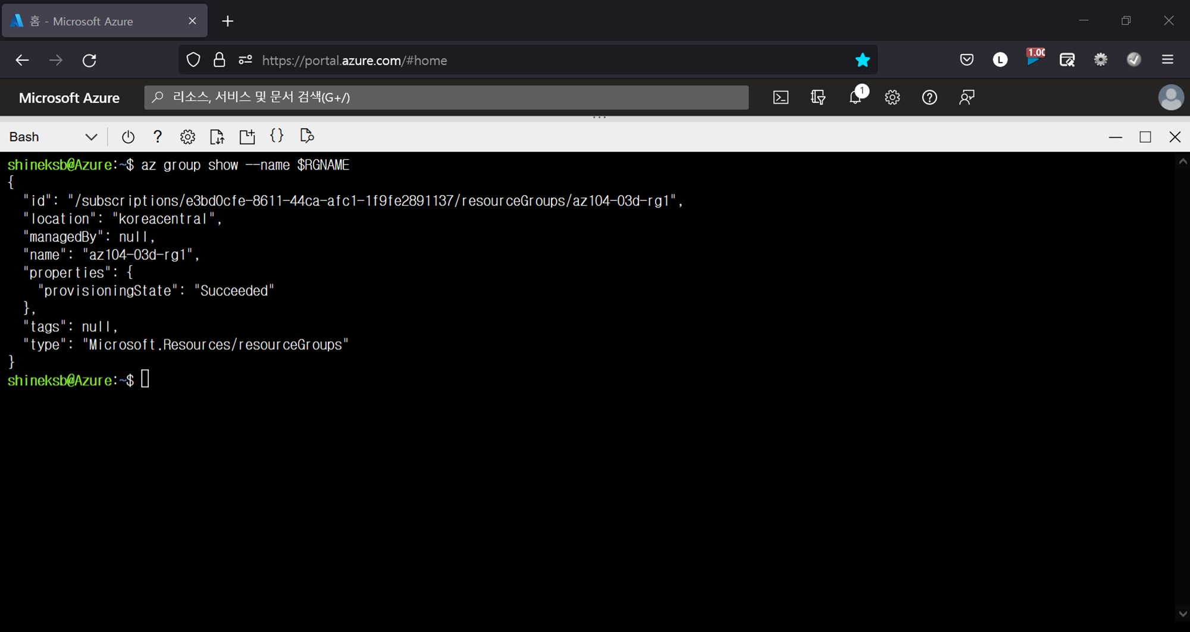Open tracking protection shield icon
This screenshot has width=1190, height=632.
193,60
